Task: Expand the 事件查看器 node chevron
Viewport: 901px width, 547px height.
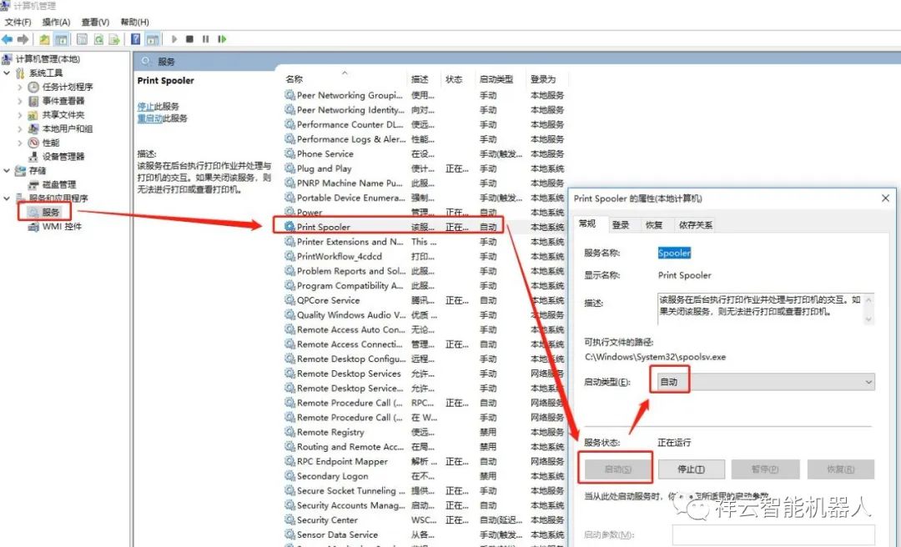Action: click(19, 101)
